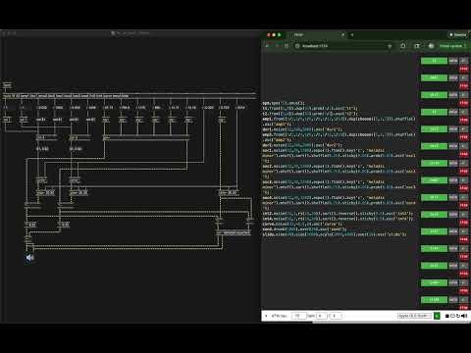471x353 pixels.
Task: Click the speaker output icon in the patch window
Action: point(29,258)
